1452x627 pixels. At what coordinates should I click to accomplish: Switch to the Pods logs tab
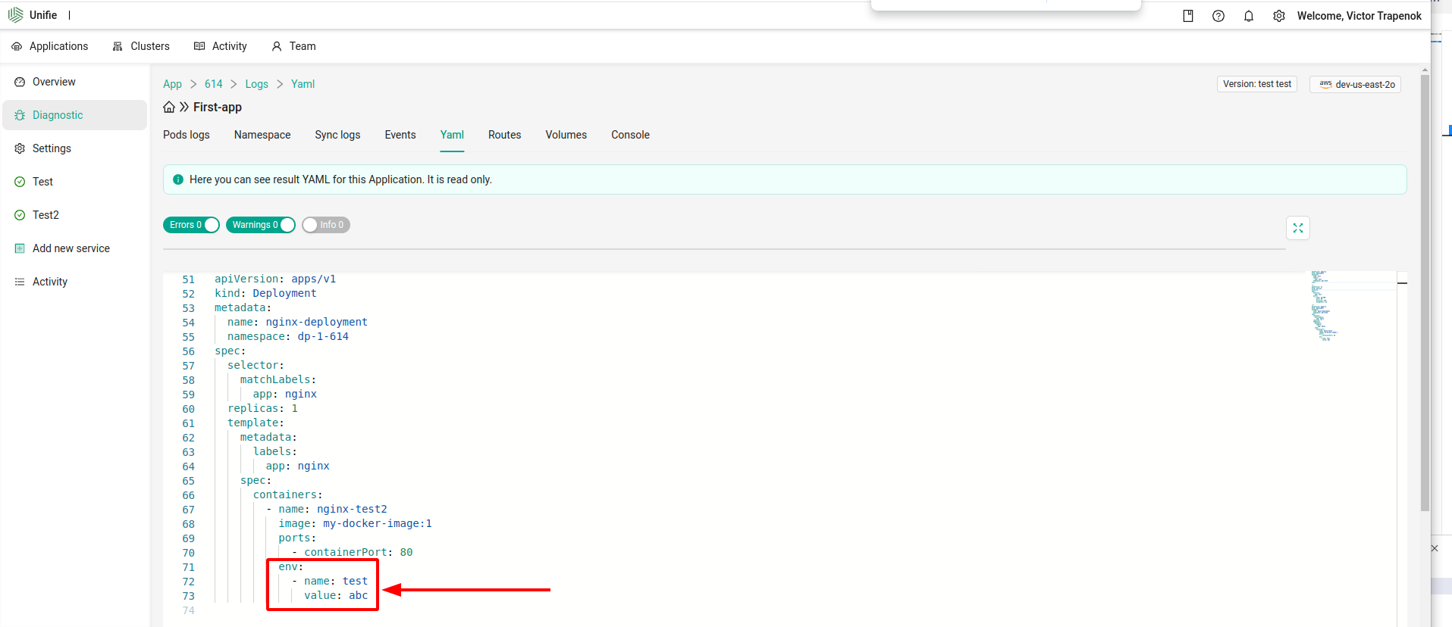pos(186,135)
